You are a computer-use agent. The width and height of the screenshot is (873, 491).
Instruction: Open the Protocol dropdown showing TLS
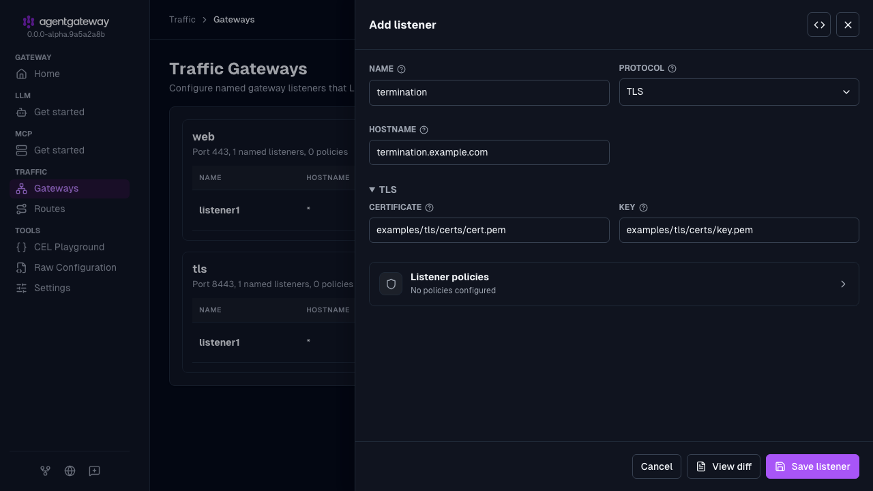click(739, 92)
